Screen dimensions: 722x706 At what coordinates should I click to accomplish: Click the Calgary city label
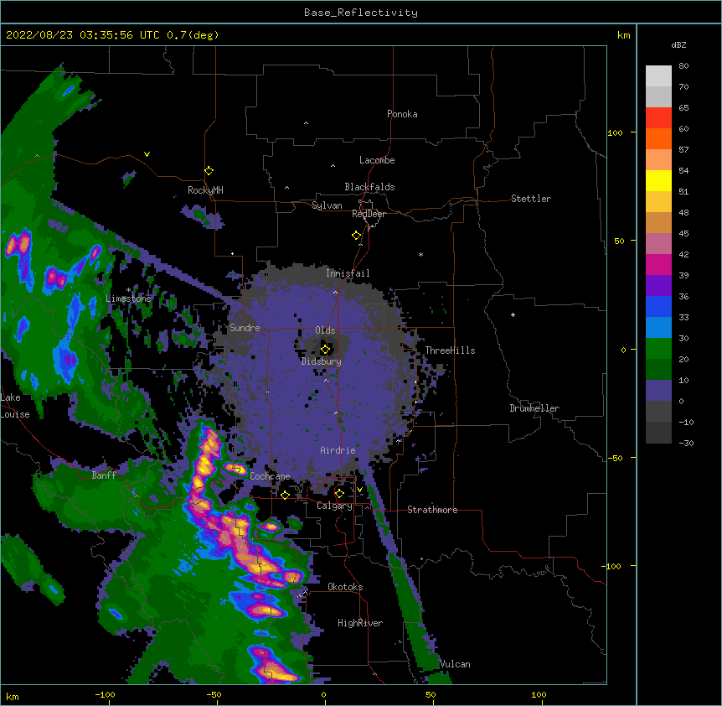[334, 506]
